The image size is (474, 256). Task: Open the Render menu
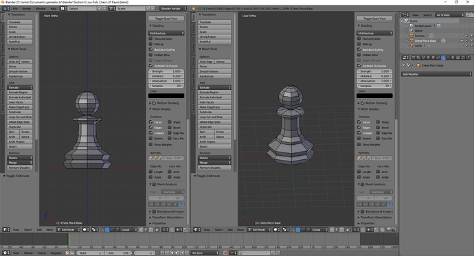(x=27, y=8)
